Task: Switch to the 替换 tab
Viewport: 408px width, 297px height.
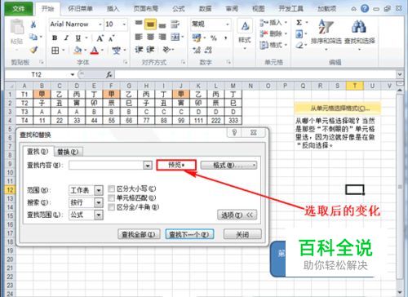Action: (68, 152)
